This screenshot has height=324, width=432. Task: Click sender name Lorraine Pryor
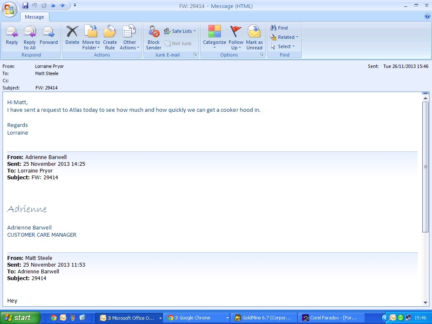(49, 66)
